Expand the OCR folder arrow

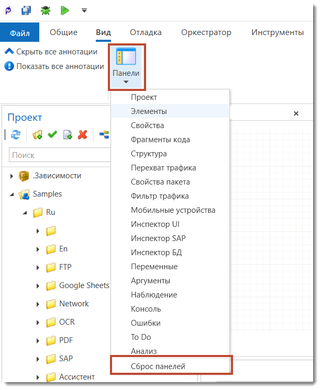click(x=38, y=323)
